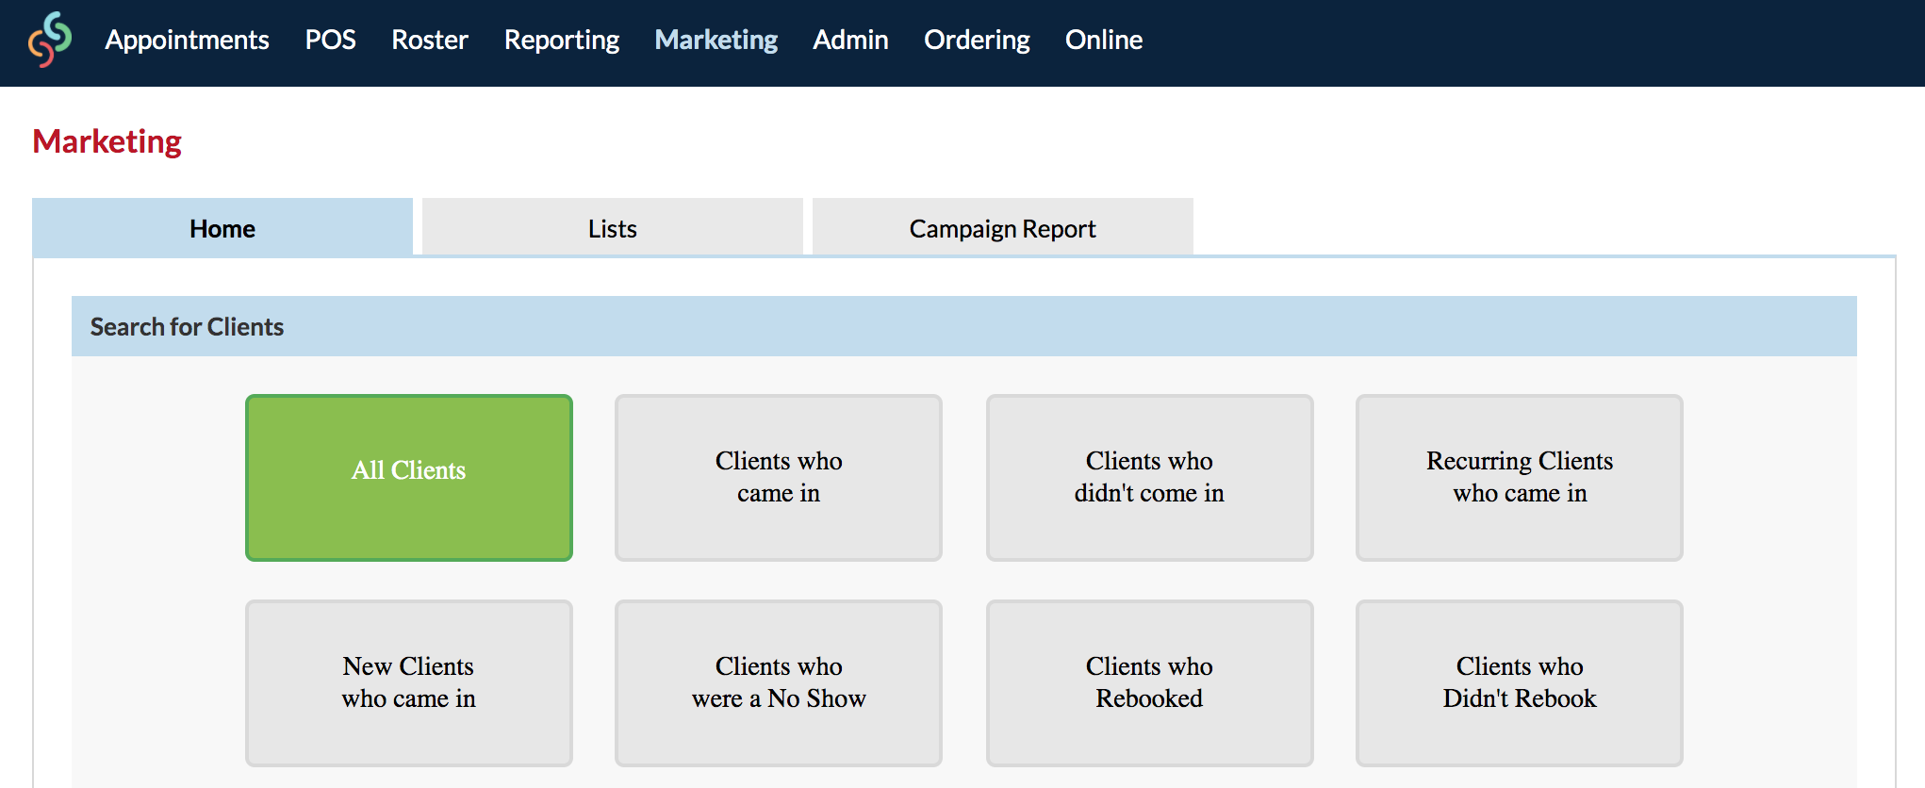Click the Search for Clients header
The width and height of the screenshot is (1925, 788).
[964, 326]
